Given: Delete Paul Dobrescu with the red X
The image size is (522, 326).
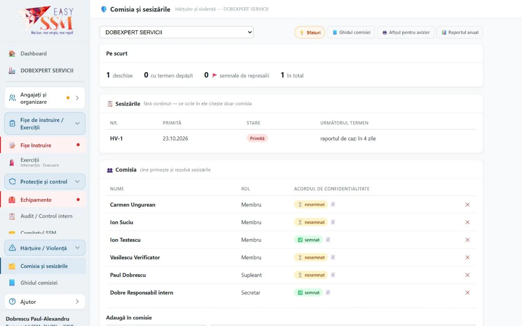Looking at the screenshot, I should point(467,275).
